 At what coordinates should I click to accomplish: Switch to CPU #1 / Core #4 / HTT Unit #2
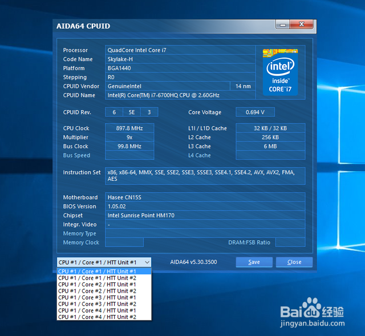pos(104,317)
